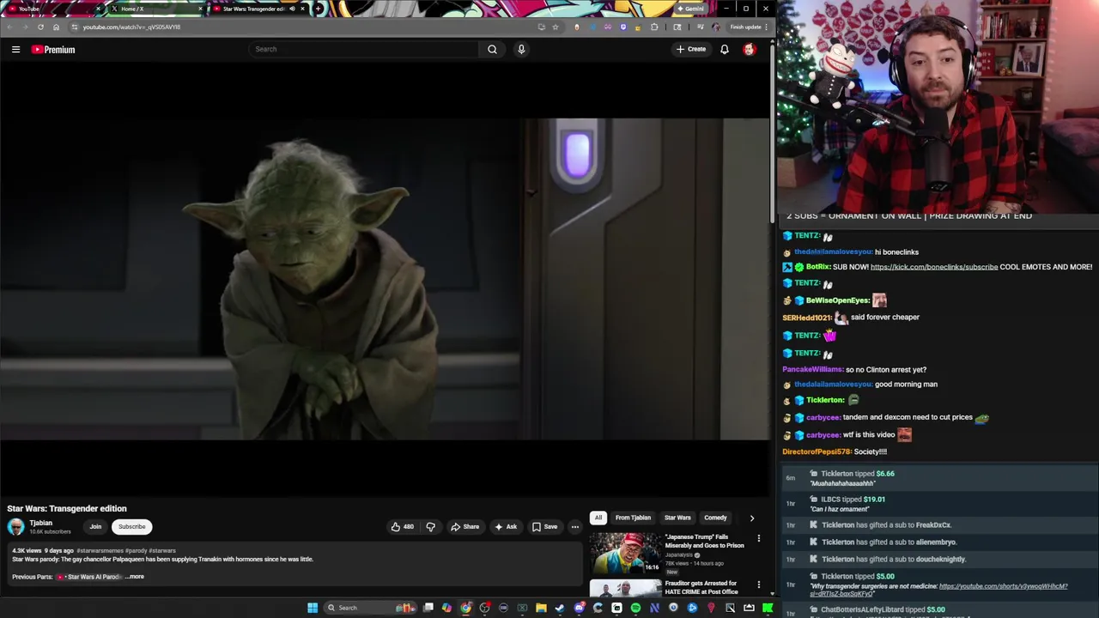Save the video to a playlist
The width and height of the screenshot is (1099, 618).
[x=544, y=527]
